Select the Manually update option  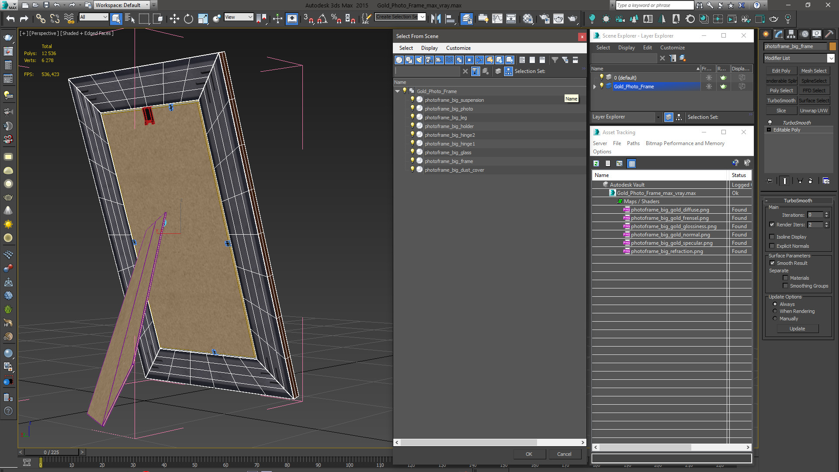(x=775, y=319)
